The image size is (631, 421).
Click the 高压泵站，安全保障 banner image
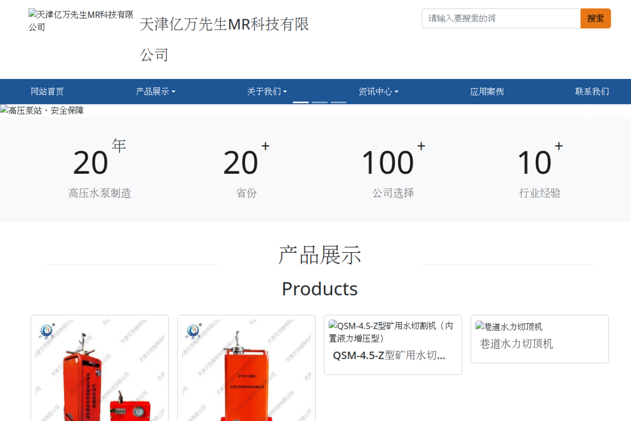[42, 111]
